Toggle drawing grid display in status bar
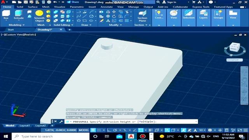The height and width of the screenshot is (140, 249). 93,130
